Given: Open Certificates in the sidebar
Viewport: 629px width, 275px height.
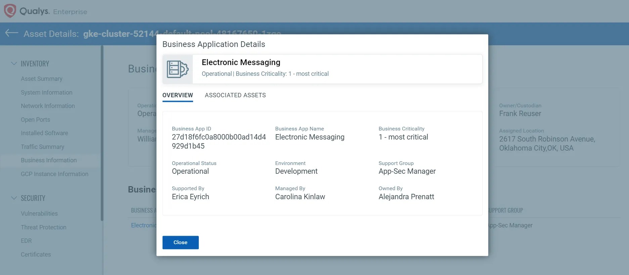Looking at the screenshot, I should point(36,255).
